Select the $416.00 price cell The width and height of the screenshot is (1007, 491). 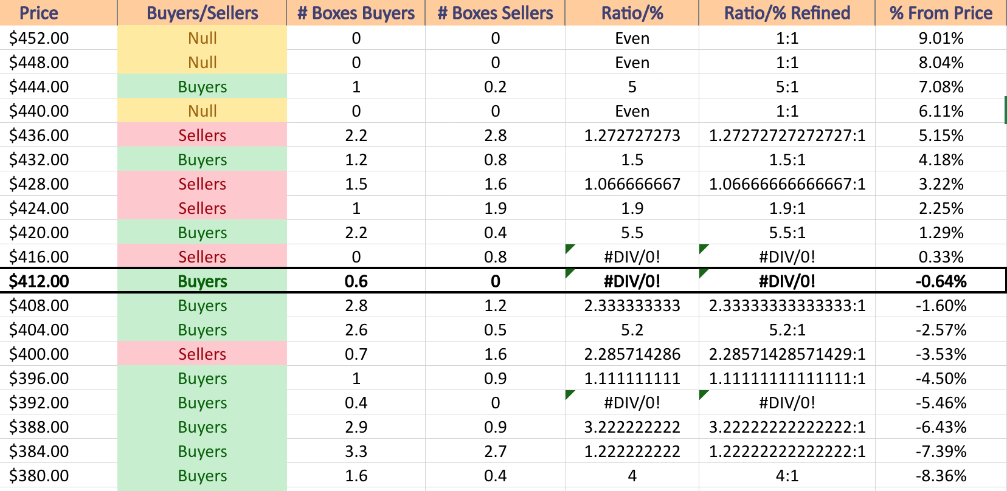[x=58, y=256]
